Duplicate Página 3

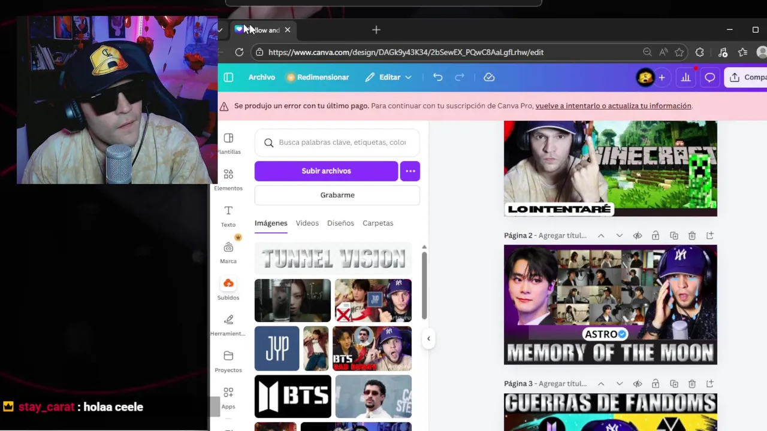click(x=674, y=384)
